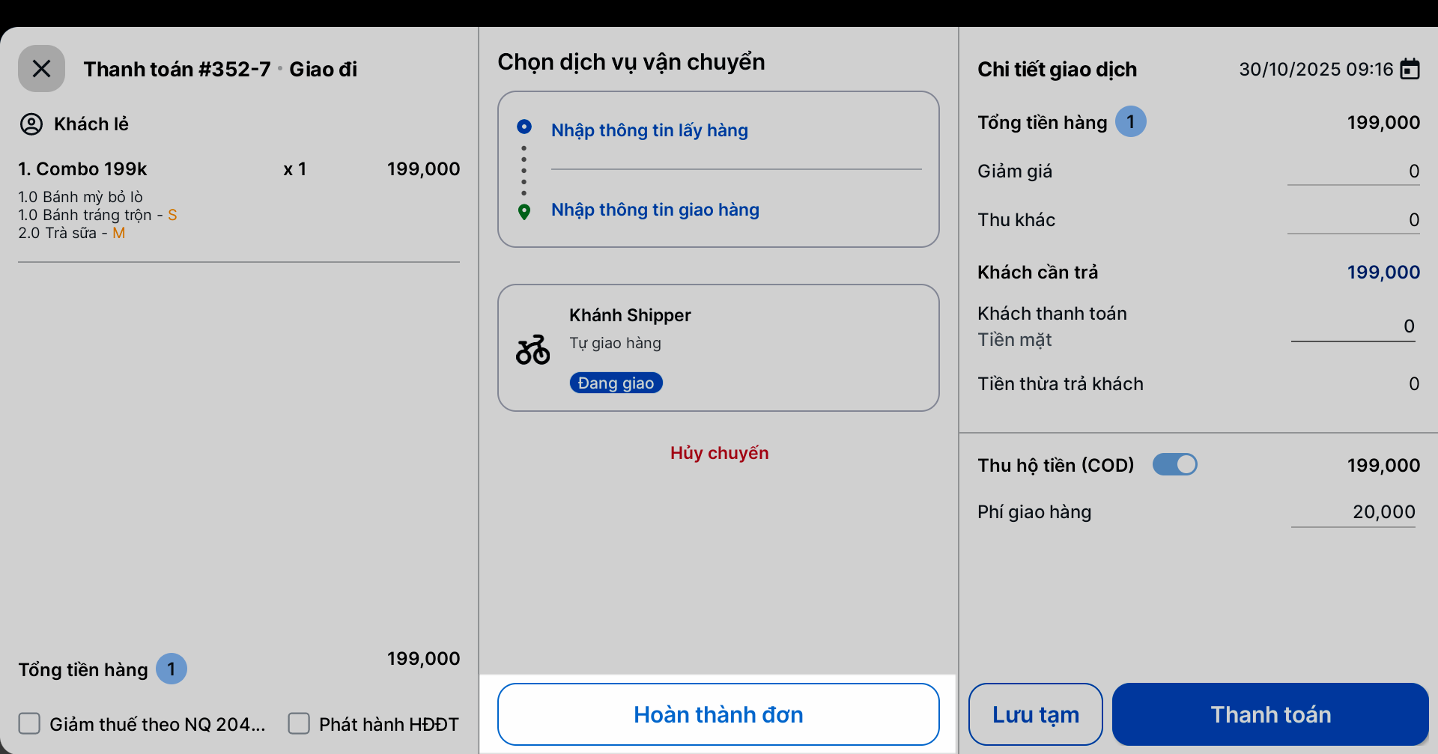Viewport: 1438px width, 754px height.
Task: Open the transaction date calendar icon
Action: (x=1410, y=69)
